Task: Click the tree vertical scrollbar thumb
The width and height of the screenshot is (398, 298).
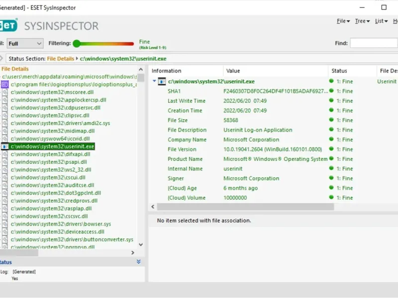Action: [141, 77]
